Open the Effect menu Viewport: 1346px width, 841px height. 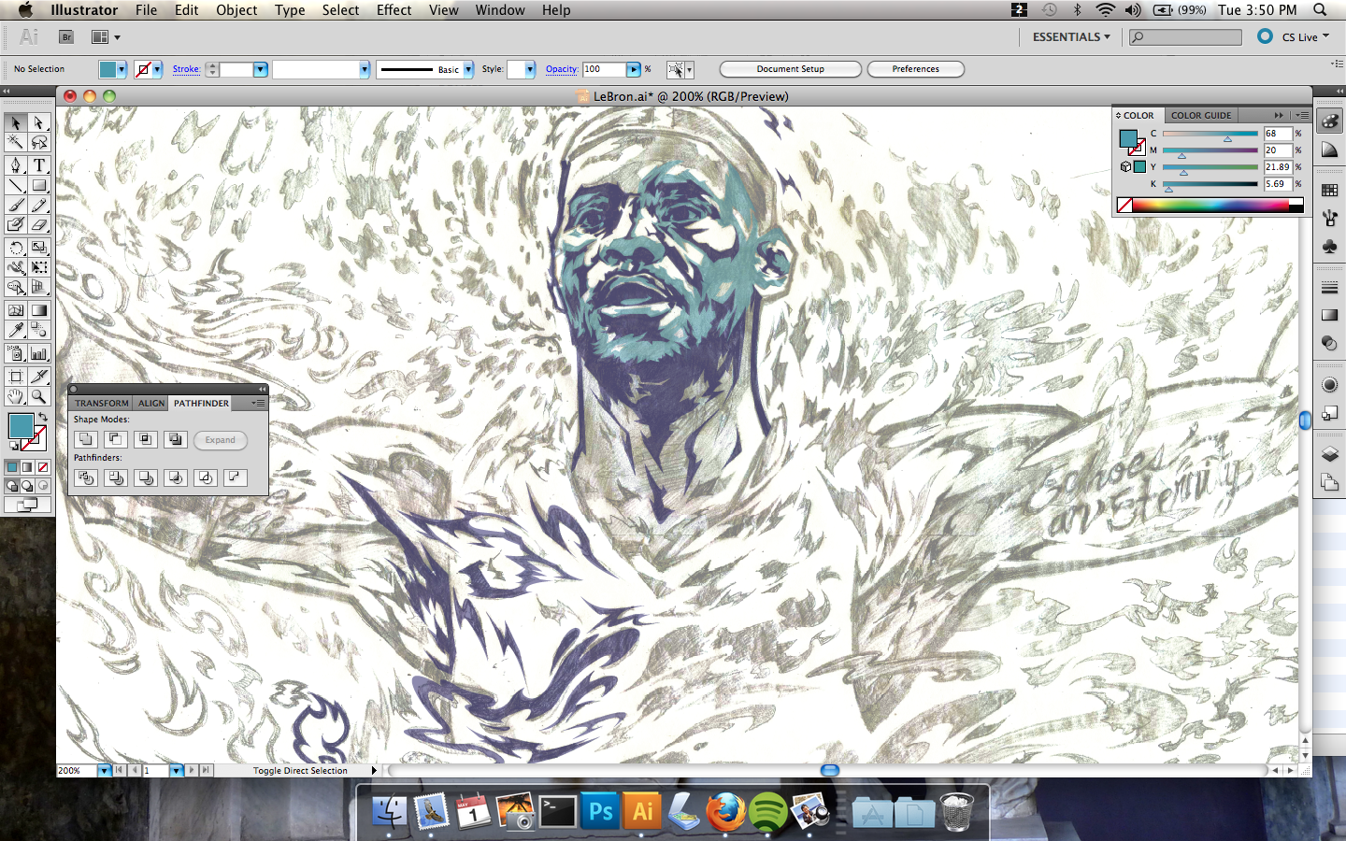[394, 9]
